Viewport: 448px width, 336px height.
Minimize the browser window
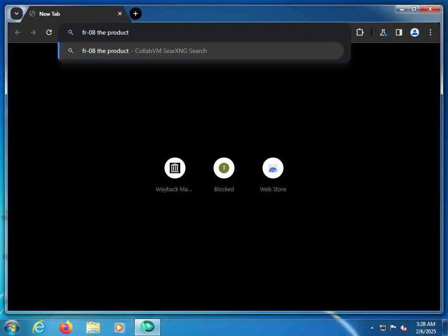pos(402,9)
